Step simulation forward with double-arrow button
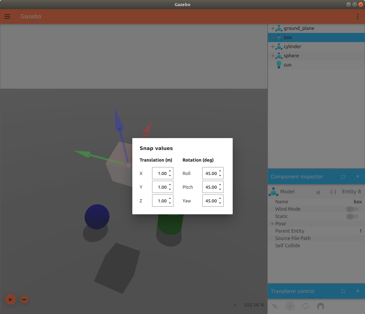The height and width of the screenshot is (314, 365). pos(24,300)
